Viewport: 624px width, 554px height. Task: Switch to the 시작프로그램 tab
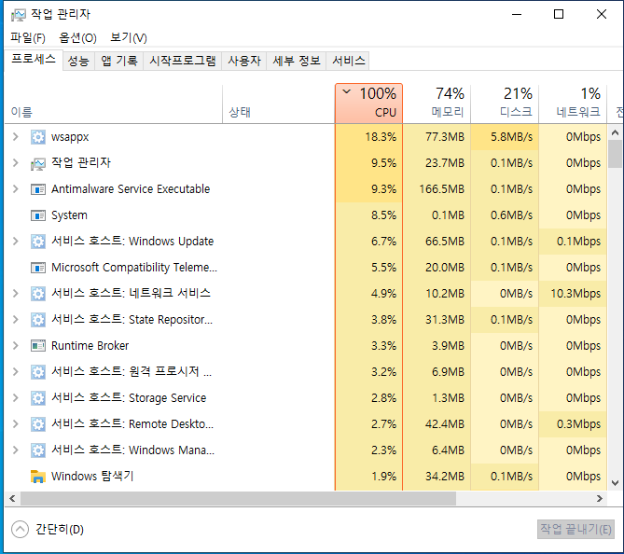pyautogui.click(x=183, y=61)
